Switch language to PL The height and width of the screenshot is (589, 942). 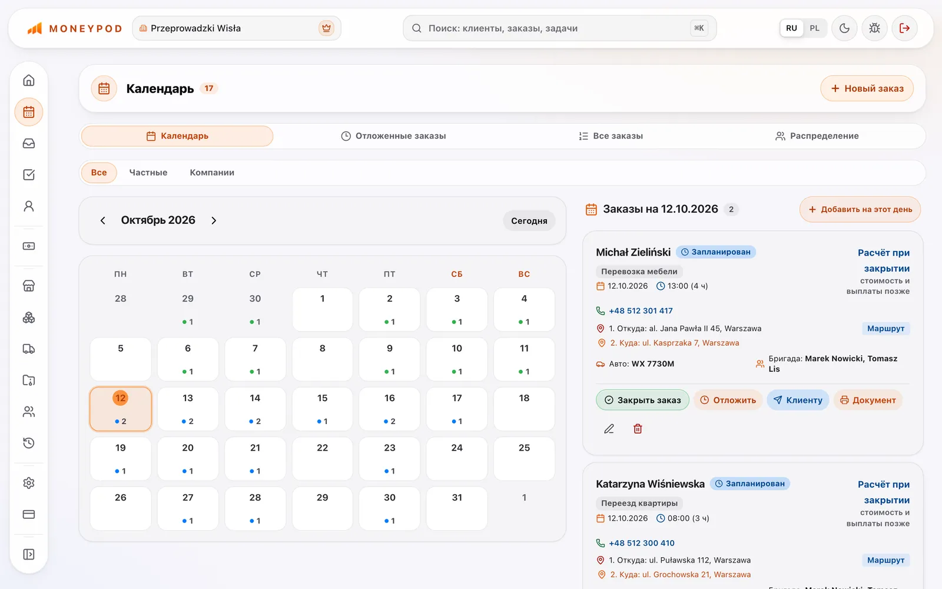(815, 28)
